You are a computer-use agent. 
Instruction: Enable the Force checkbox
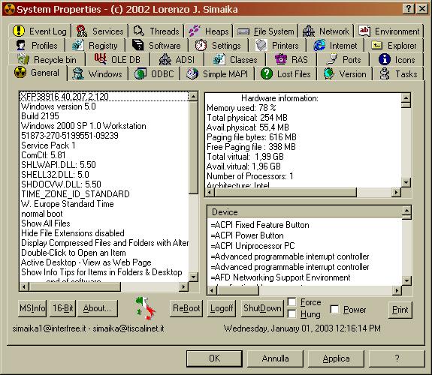click(x=292, y=301)
